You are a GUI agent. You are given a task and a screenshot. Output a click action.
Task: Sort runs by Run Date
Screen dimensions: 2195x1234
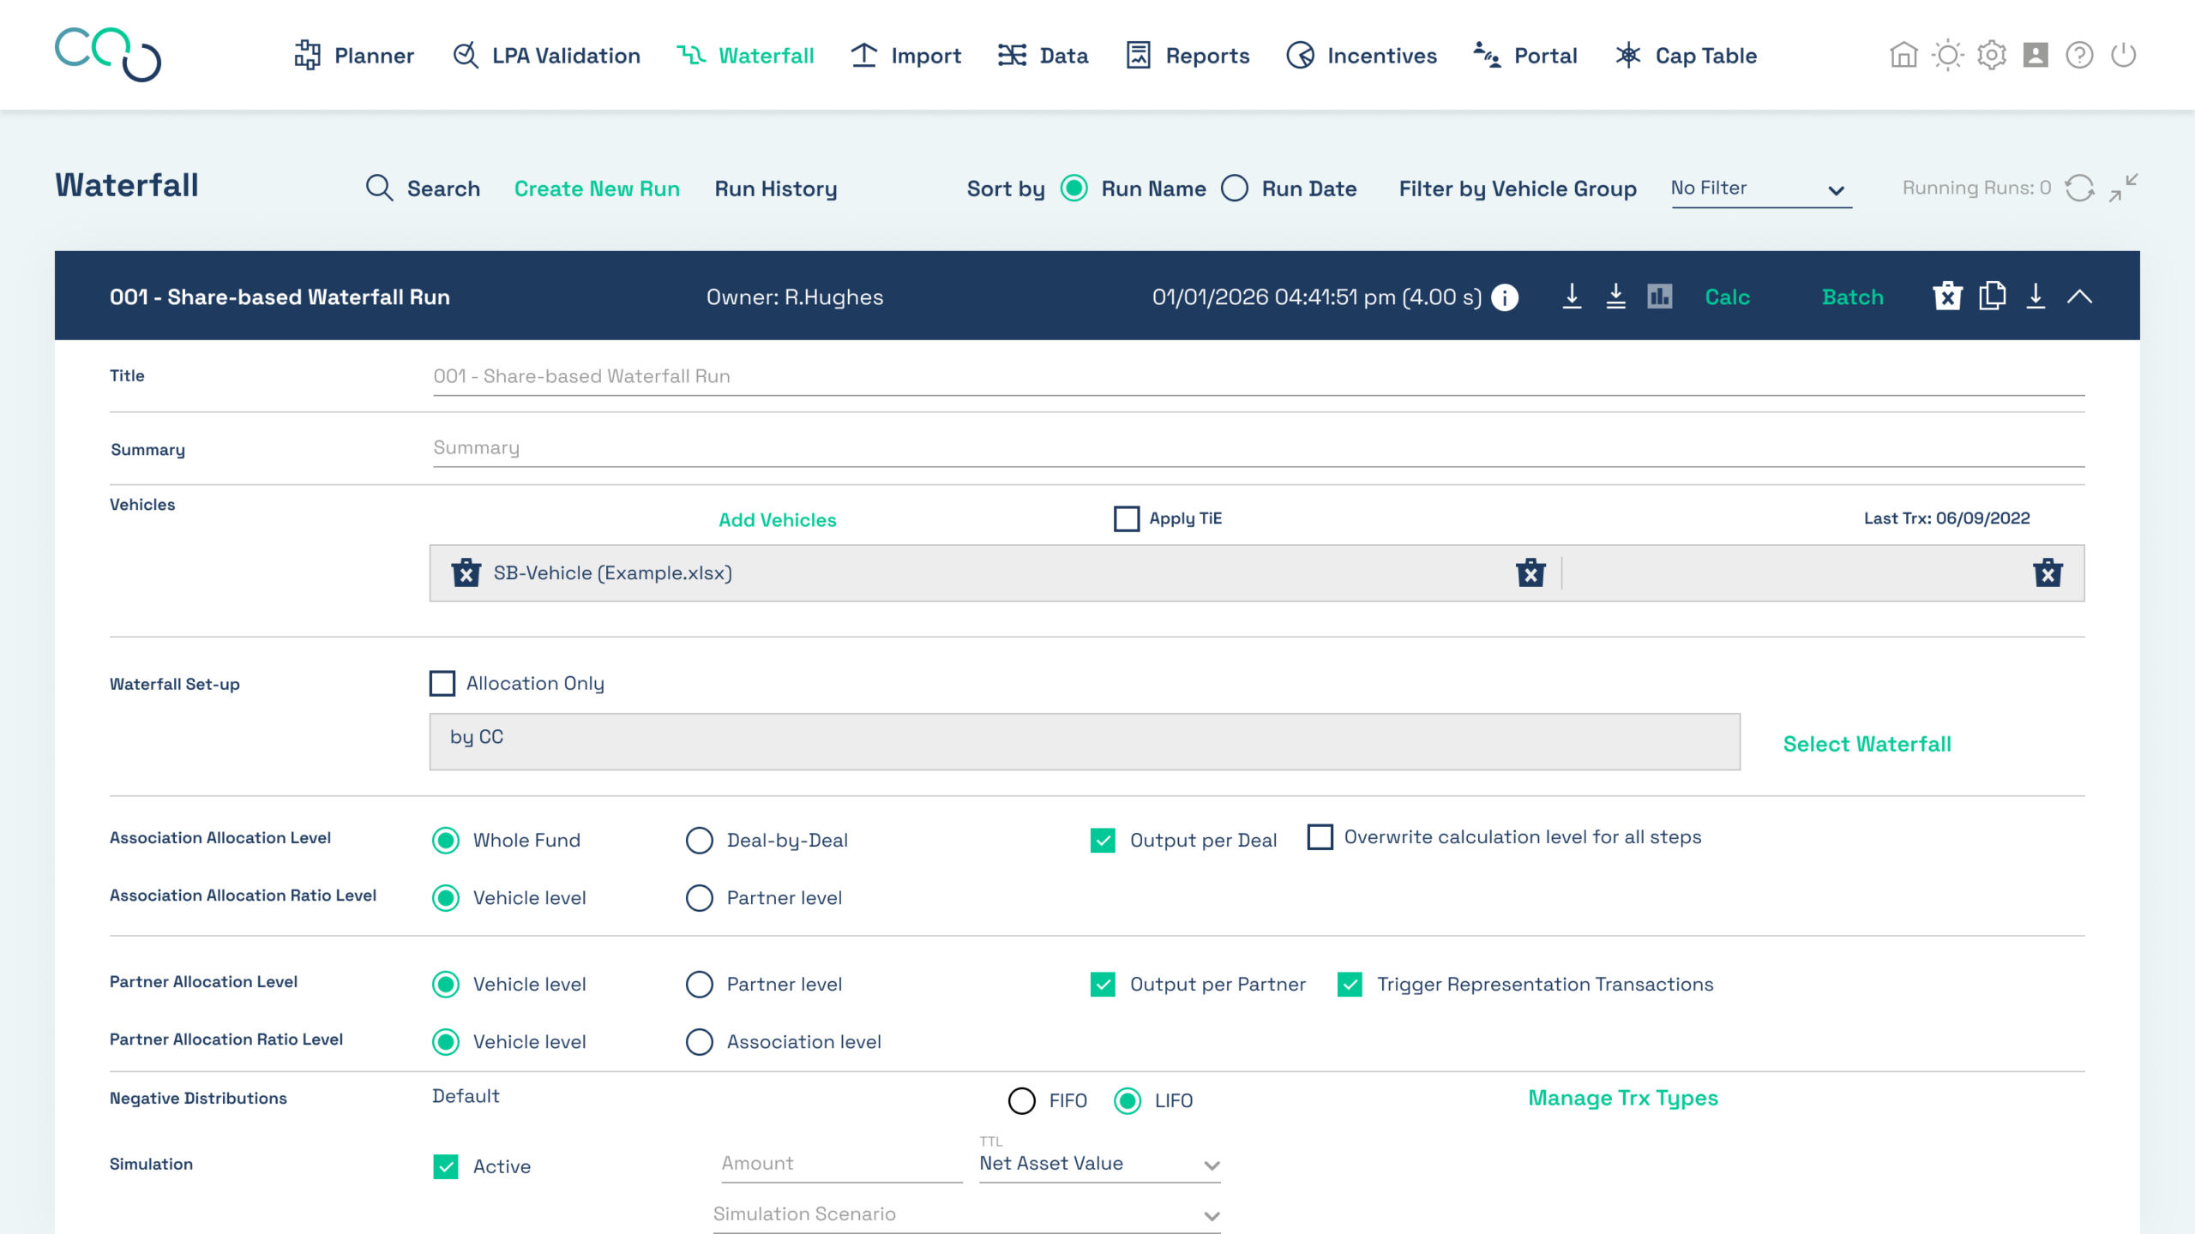[1235, 189]
